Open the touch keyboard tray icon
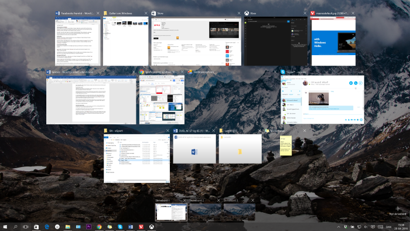Viewport: 410px width, 231px height. [381, 227]
